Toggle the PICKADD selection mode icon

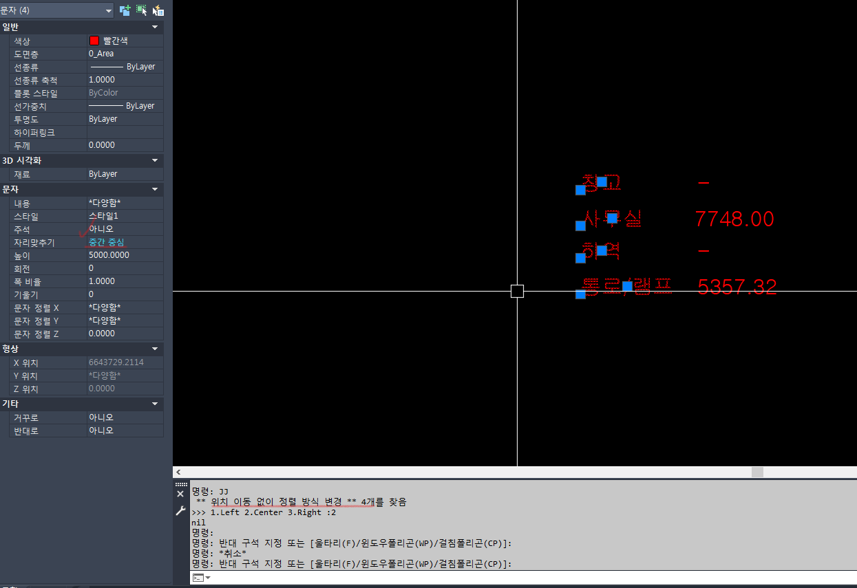coord(125,10)
